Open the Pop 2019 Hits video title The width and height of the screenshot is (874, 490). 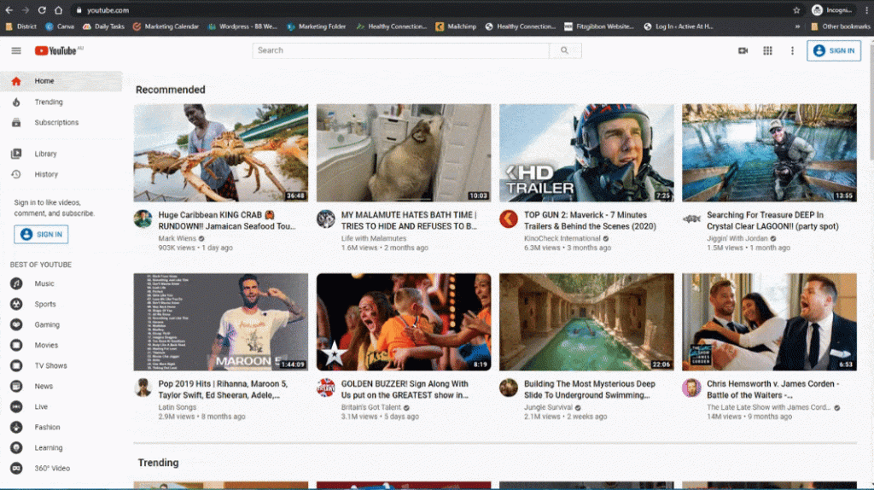point(223,389)
